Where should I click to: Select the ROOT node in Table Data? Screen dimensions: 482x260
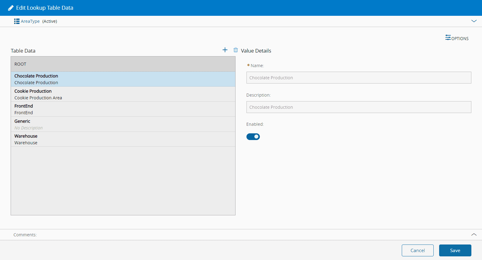123,64
